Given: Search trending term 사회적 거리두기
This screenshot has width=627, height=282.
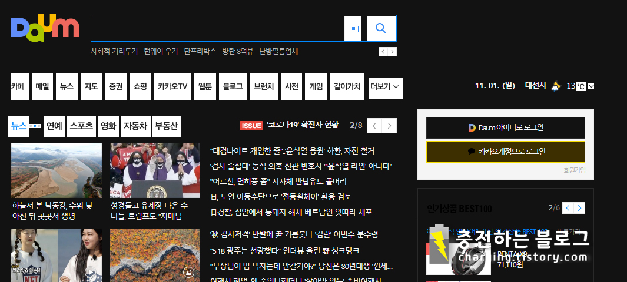Looking at the screenshot, I should (114, 52).
